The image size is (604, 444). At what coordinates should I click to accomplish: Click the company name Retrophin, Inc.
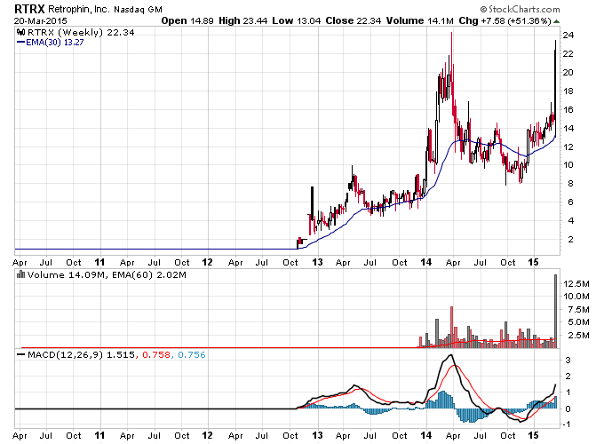point(78,9)
